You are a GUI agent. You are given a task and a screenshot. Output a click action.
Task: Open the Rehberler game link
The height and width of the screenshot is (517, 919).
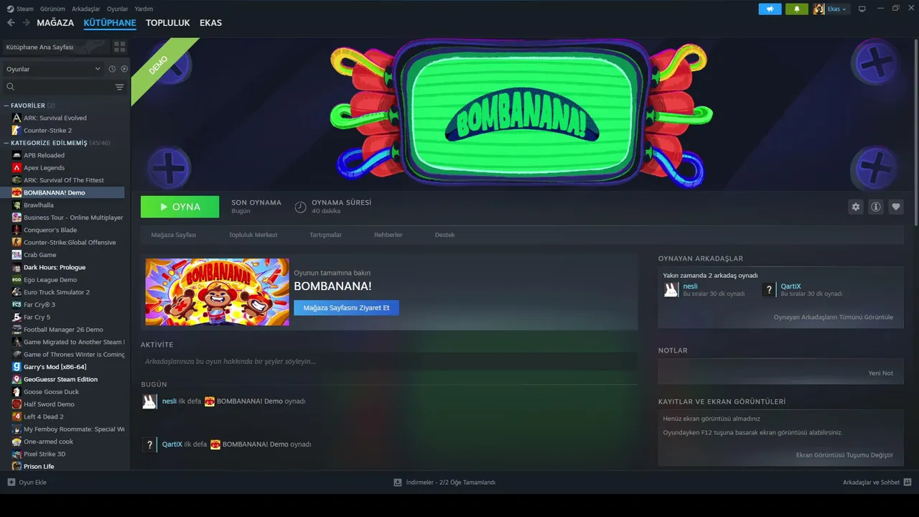click(x=388, y=235)
